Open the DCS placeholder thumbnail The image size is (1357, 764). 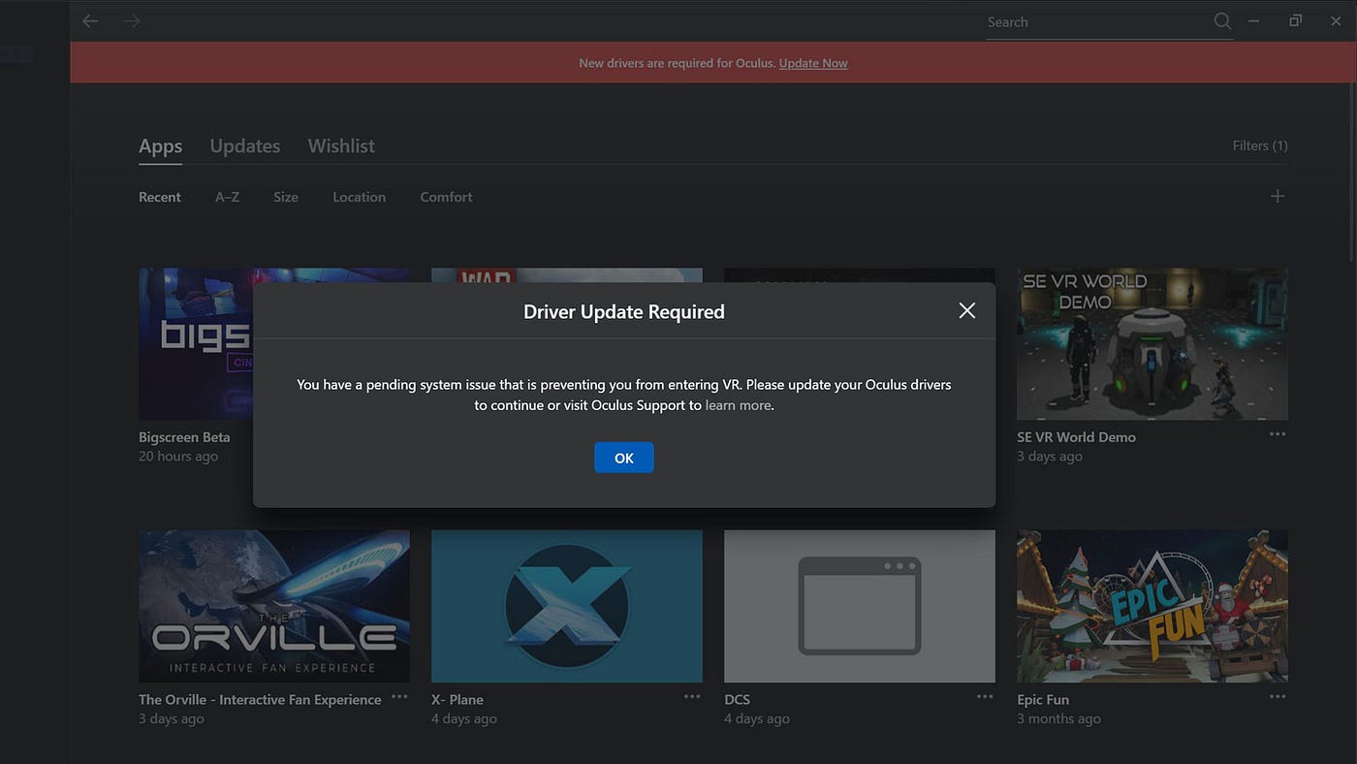(x=860, y=606)
